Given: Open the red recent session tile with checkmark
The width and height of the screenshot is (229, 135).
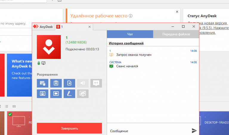Looking at the screenshot, I should (x=19, y=123).
